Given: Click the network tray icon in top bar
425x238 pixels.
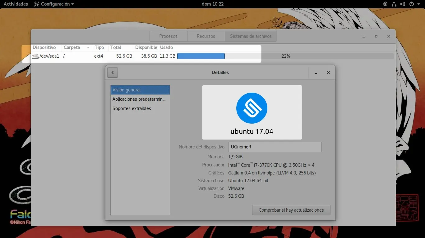Looking at the screenshot, I should [394, 4].
